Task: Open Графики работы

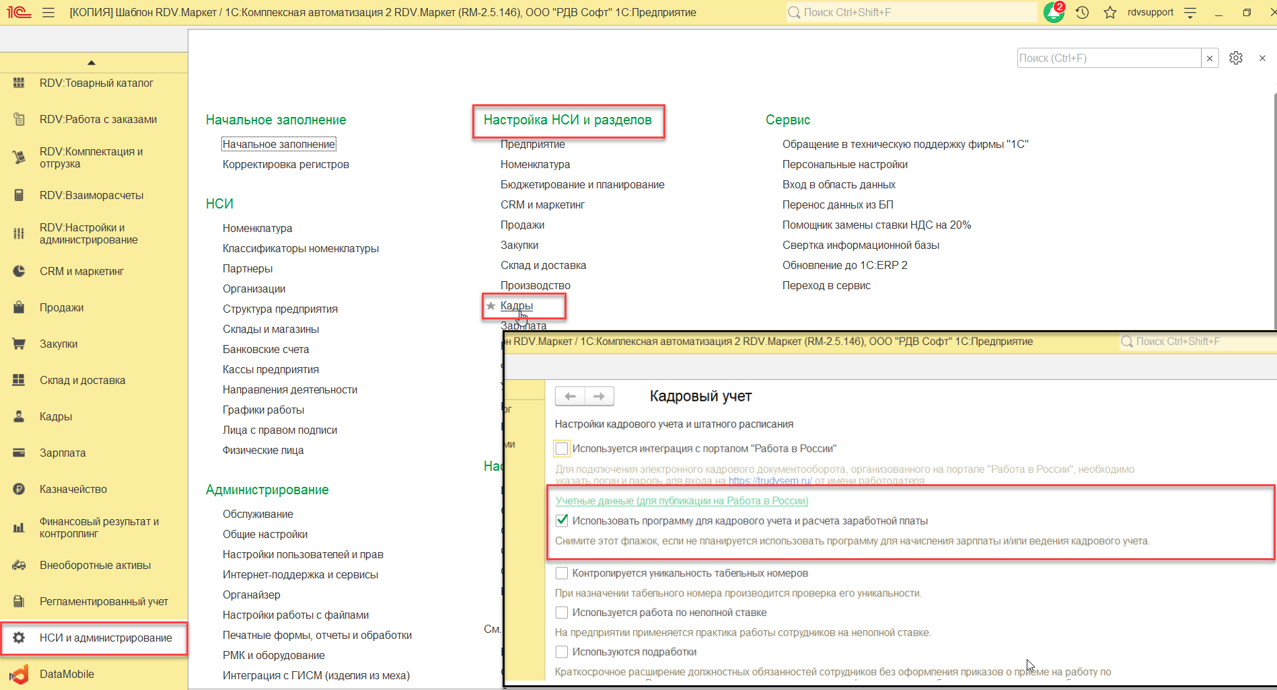Action: point(264,410)
